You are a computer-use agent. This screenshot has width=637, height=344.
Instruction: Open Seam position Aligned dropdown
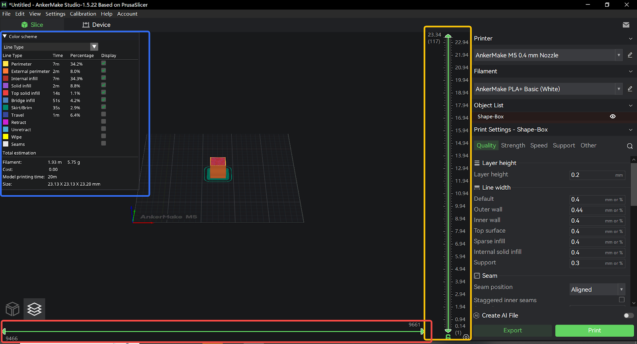tap(597, 290)
